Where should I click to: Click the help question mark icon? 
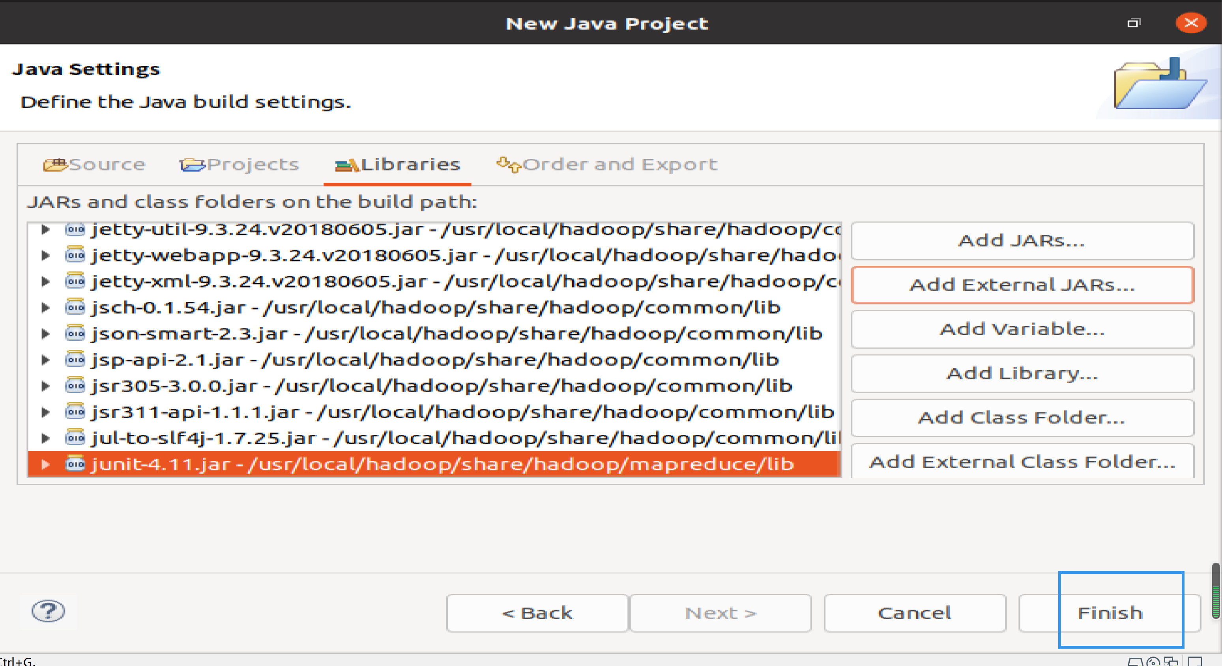click(x=48, y=612)
